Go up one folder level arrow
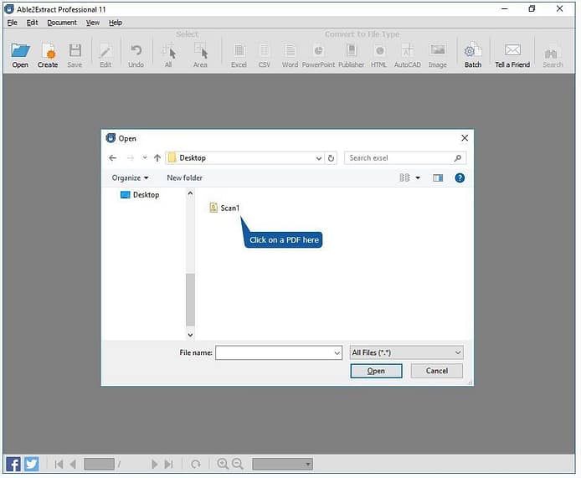This screenshot has width=581, height=478. click(x=157, y=158)
